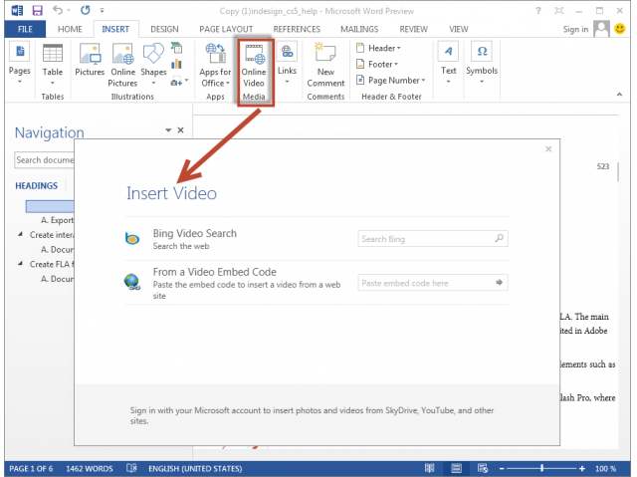Click the Bing Video Search icon
The width and height of the screenshot is (637, 477).
click(132, 239)
